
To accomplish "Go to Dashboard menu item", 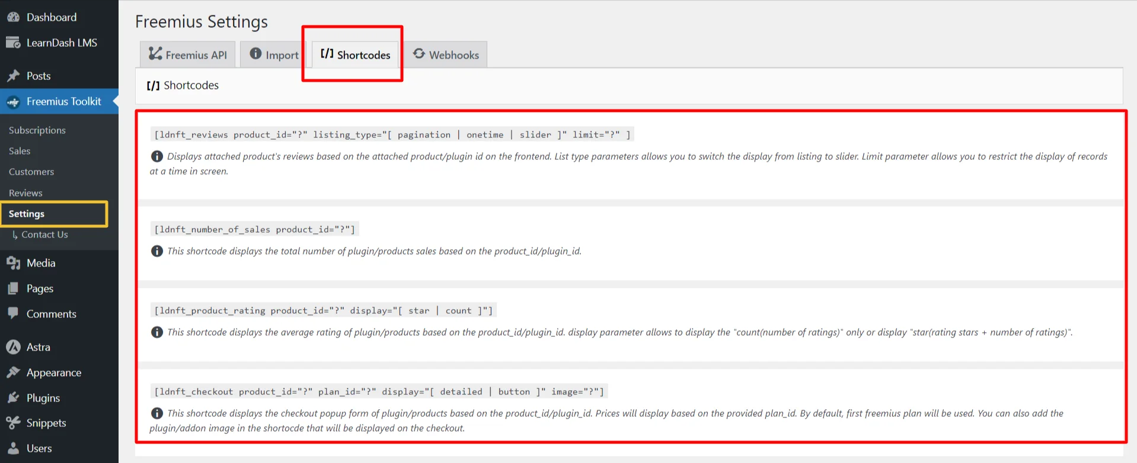I will pos(52,17).
